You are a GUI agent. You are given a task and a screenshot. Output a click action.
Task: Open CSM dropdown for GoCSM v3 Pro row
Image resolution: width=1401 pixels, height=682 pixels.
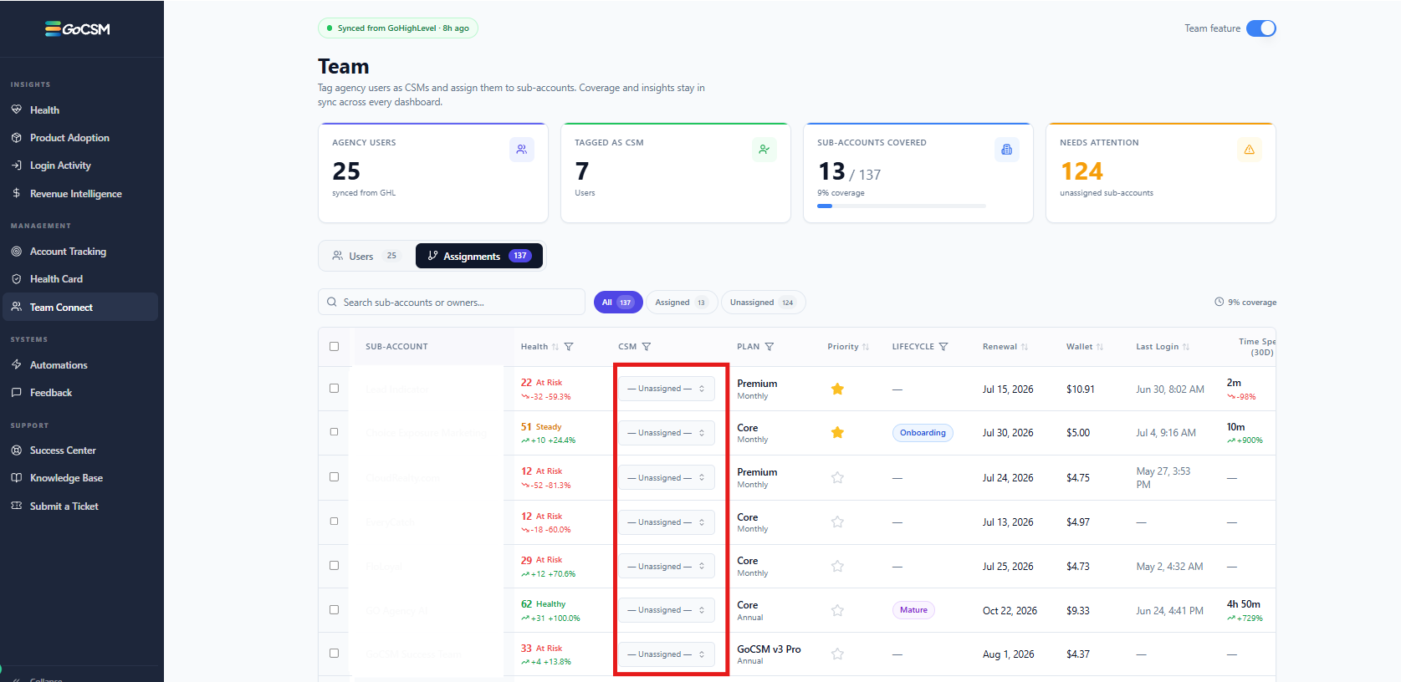pos(667,654)
